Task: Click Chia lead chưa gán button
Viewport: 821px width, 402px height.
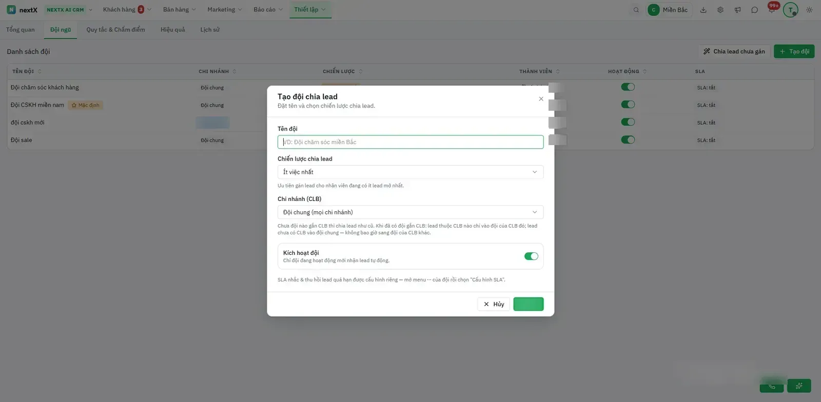Action: [x=734, y=51]
